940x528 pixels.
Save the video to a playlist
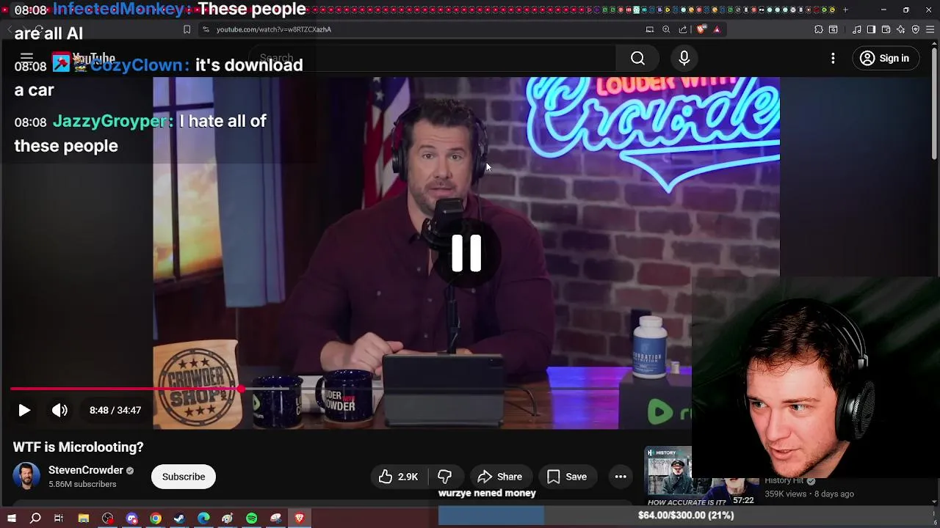[567, 477]
